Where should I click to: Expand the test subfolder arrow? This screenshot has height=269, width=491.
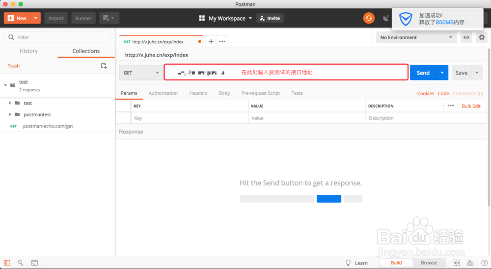tap(10, 103)
